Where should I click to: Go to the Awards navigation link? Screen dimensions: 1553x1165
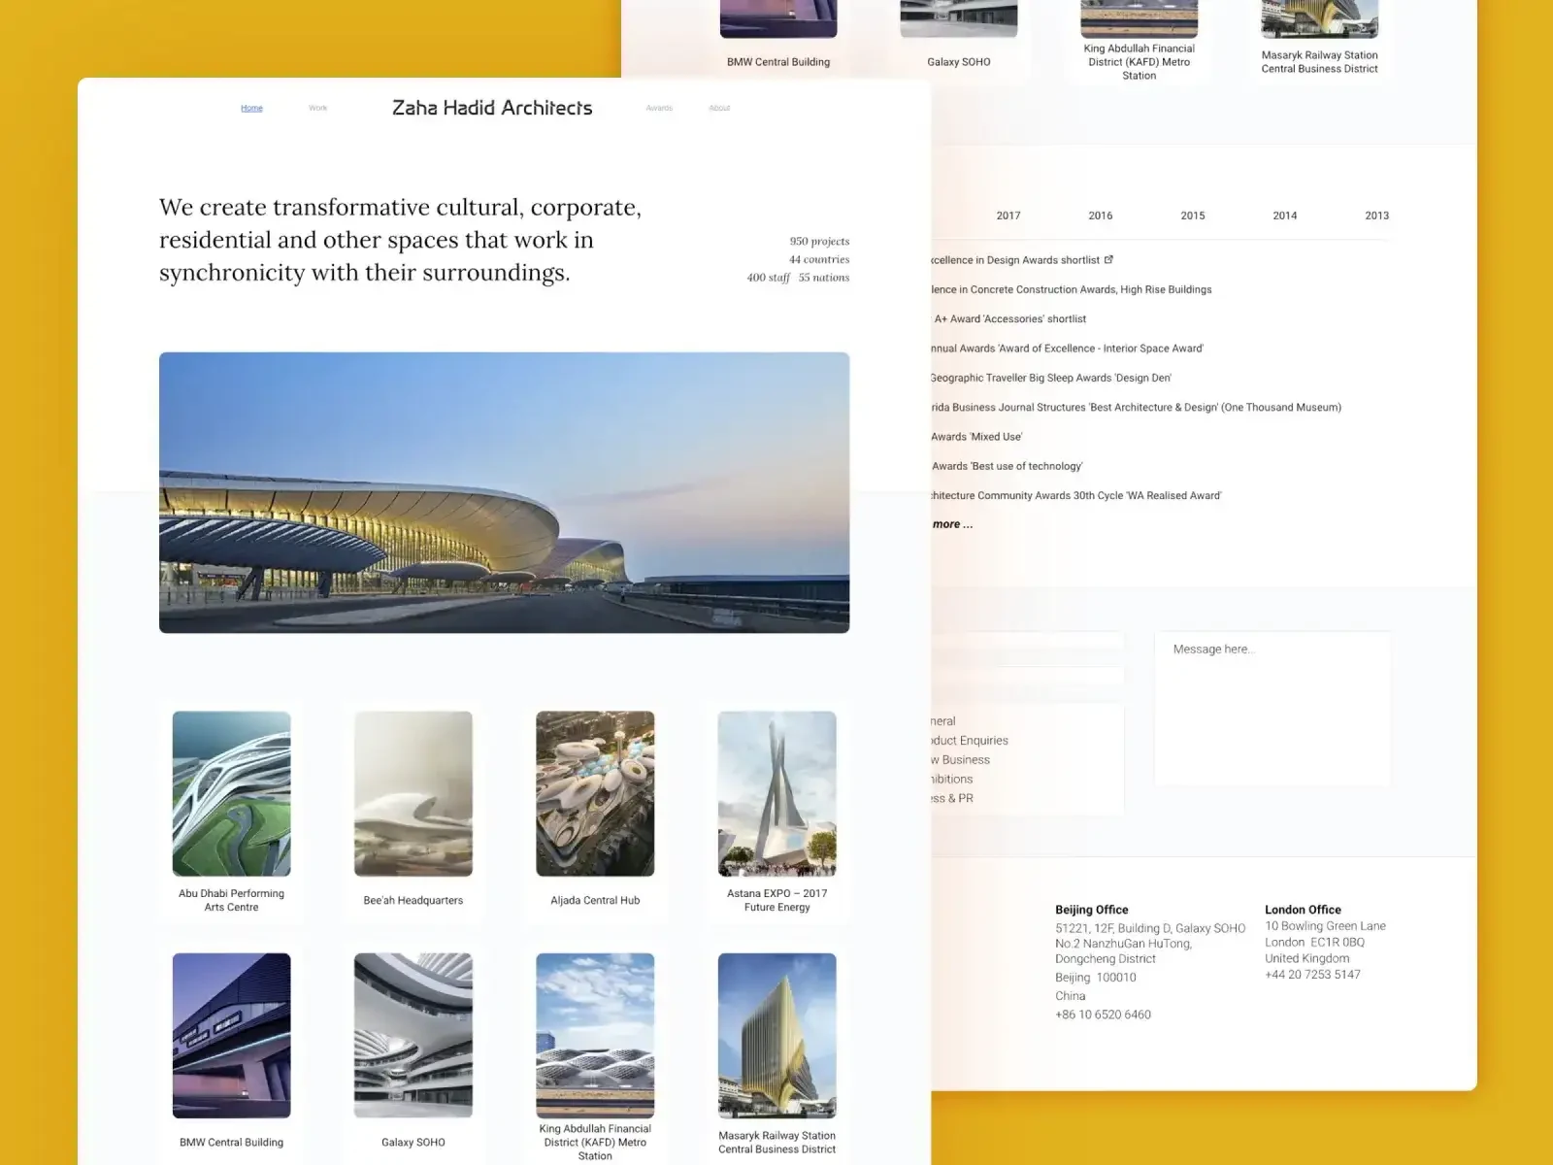pyautogui.click(x=659, y=108)
